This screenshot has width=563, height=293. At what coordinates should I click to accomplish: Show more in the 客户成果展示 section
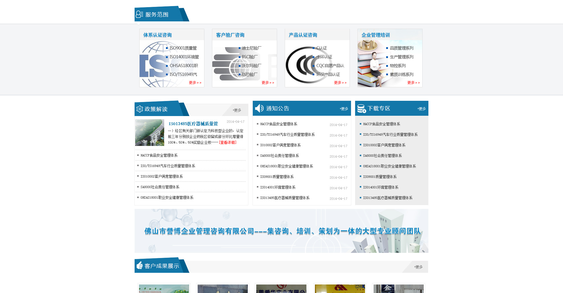[x=418, y=267]
